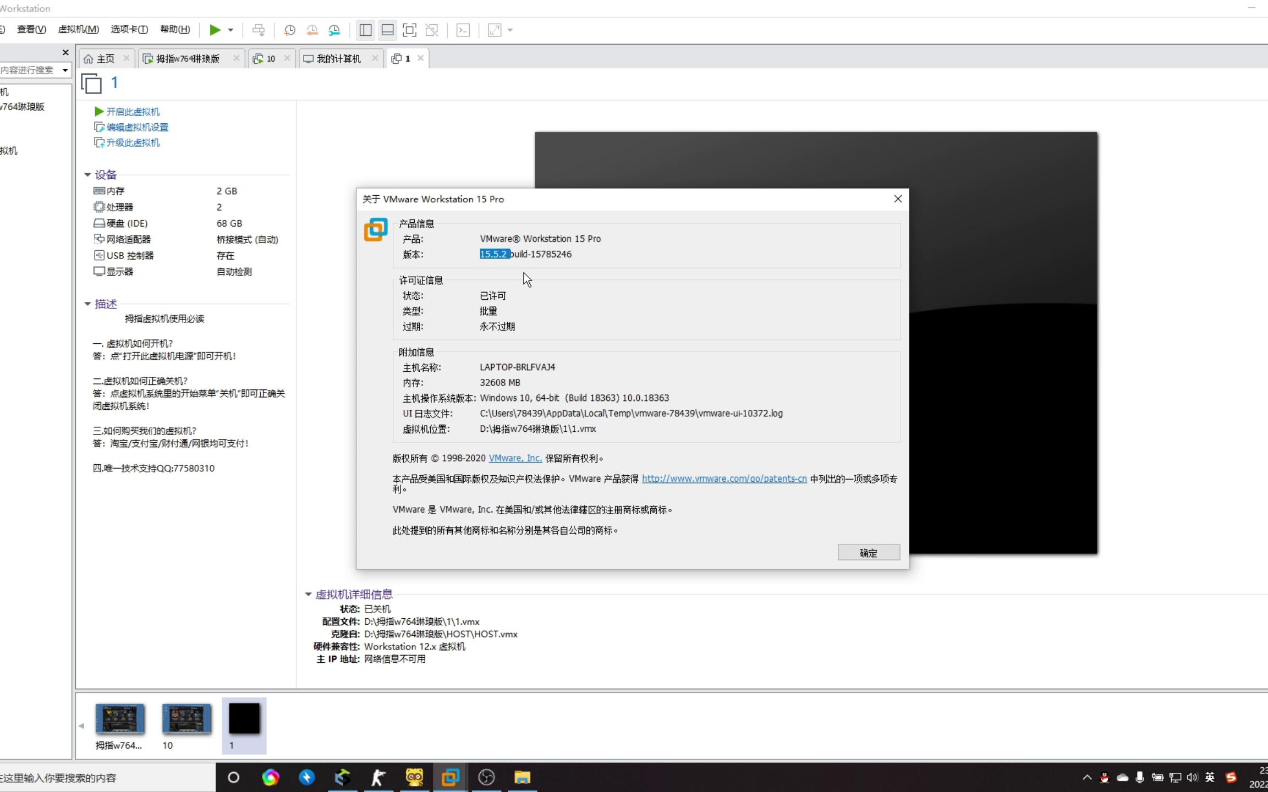Enter full screen mode icon

point(409,30)
